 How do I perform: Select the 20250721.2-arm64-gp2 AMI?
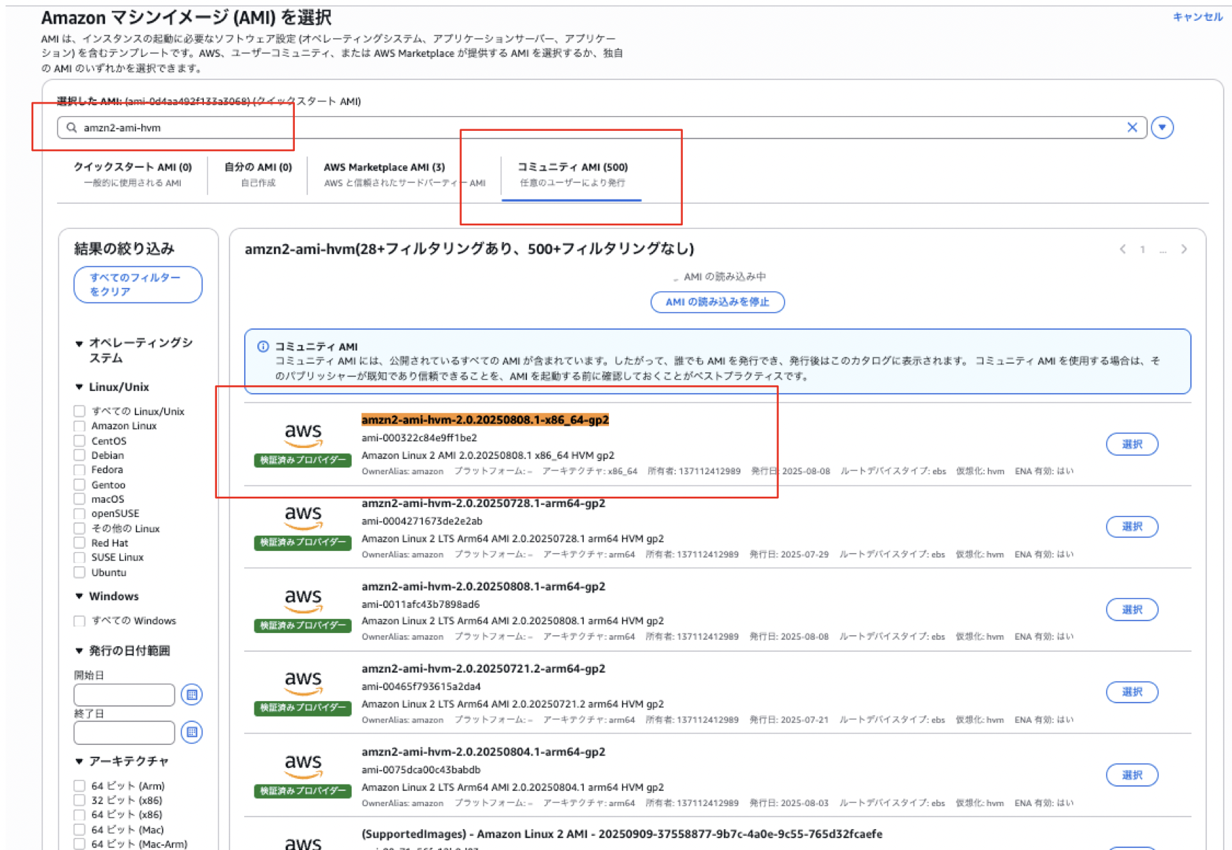pyautogui.click(x=1132, y=691)
